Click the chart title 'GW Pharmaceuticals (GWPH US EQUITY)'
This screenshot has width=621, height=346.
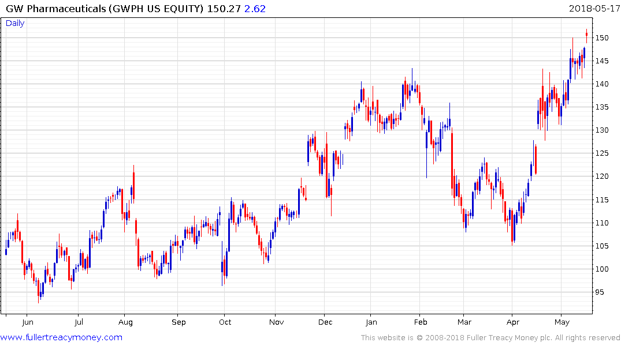[x=105, y=8]
